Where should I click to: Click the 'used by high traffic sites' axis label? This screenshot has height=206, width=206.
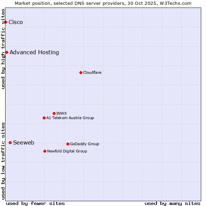pyautogui.click(x=3, y=49)
